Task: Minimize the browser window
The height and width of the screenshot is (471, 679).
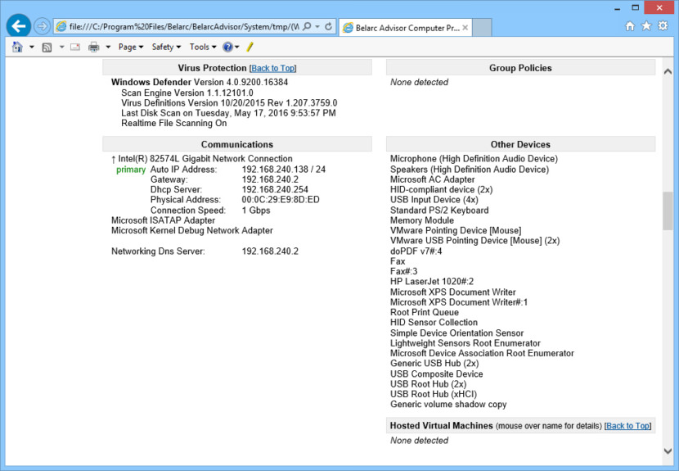Action: click(617, 8)
